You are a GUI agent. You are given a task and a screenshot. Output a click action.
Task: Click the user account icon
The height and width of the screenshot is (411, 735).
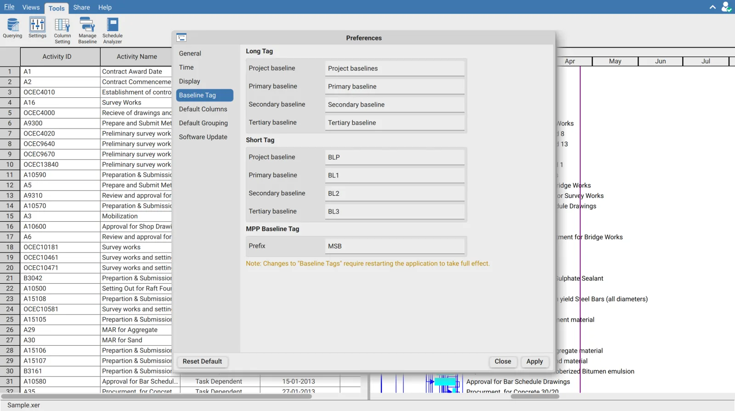click(x=726, y=7)
